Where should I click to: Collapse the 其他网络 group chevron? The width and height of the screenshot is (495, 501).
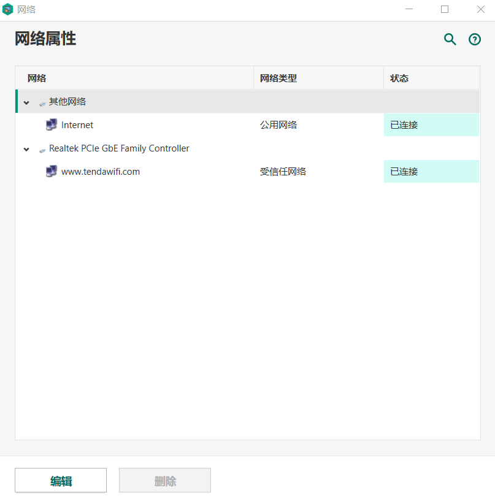(26, 102)
